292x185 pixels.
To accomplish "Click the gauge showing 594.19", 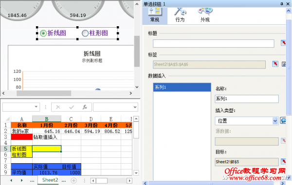I will [x=78, y=10].
